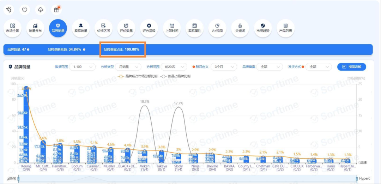Click the left handle of chart range slider
Viewport: 381px width, 184px height.
(x=18, y=179)
